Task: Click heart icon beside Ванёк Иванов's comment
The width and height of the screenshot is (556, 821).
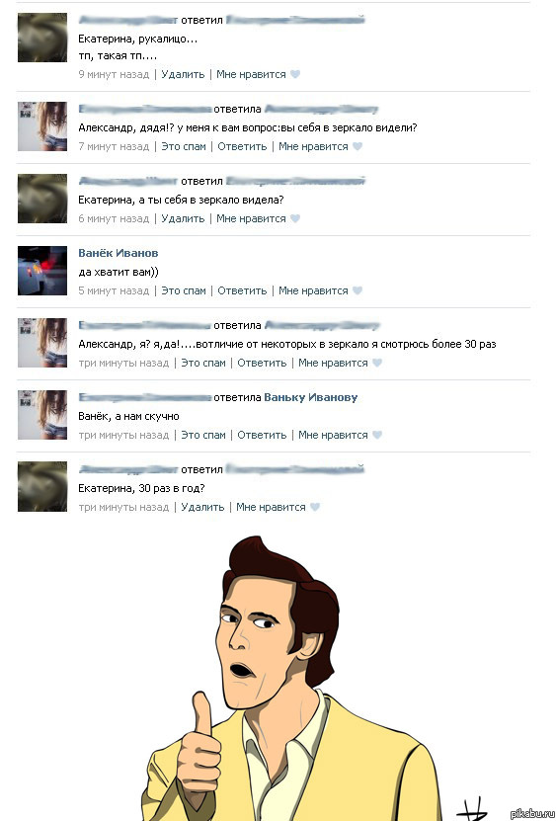Action: coord(357,290)
